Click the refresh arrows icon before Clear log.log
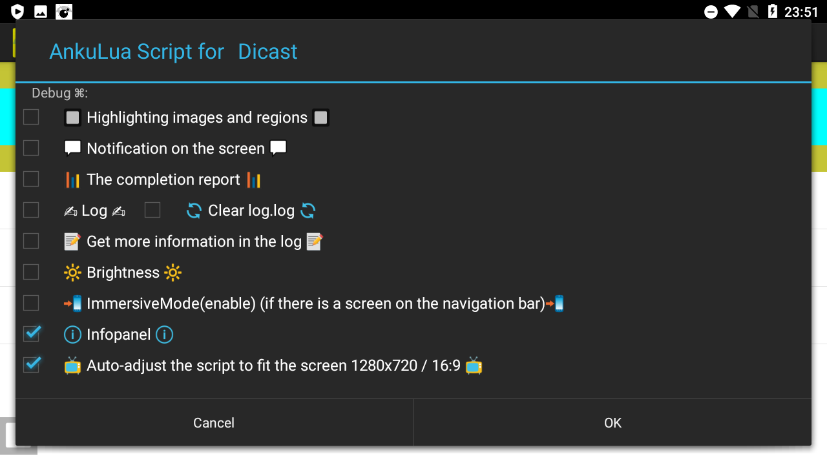This screenshot has height=465, width=827. [x=194, y=211]
